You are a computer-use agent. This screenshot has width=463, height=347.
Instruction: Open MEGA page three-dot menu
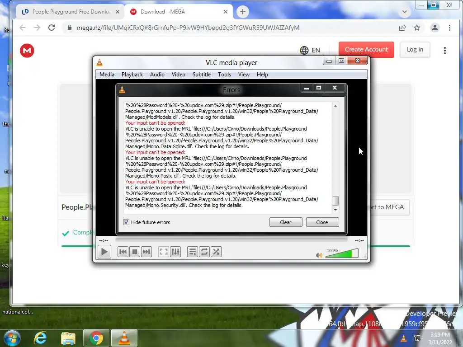[445, 51]
